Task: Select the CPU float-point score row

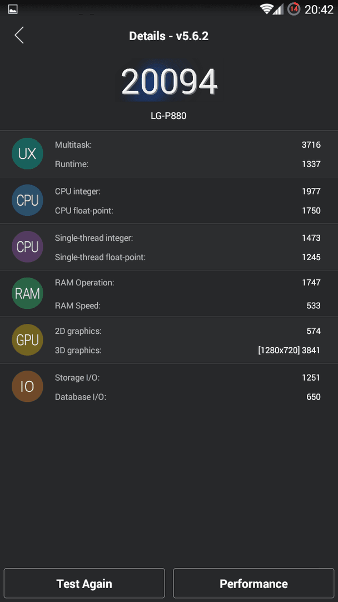Action: click(187, 210)
